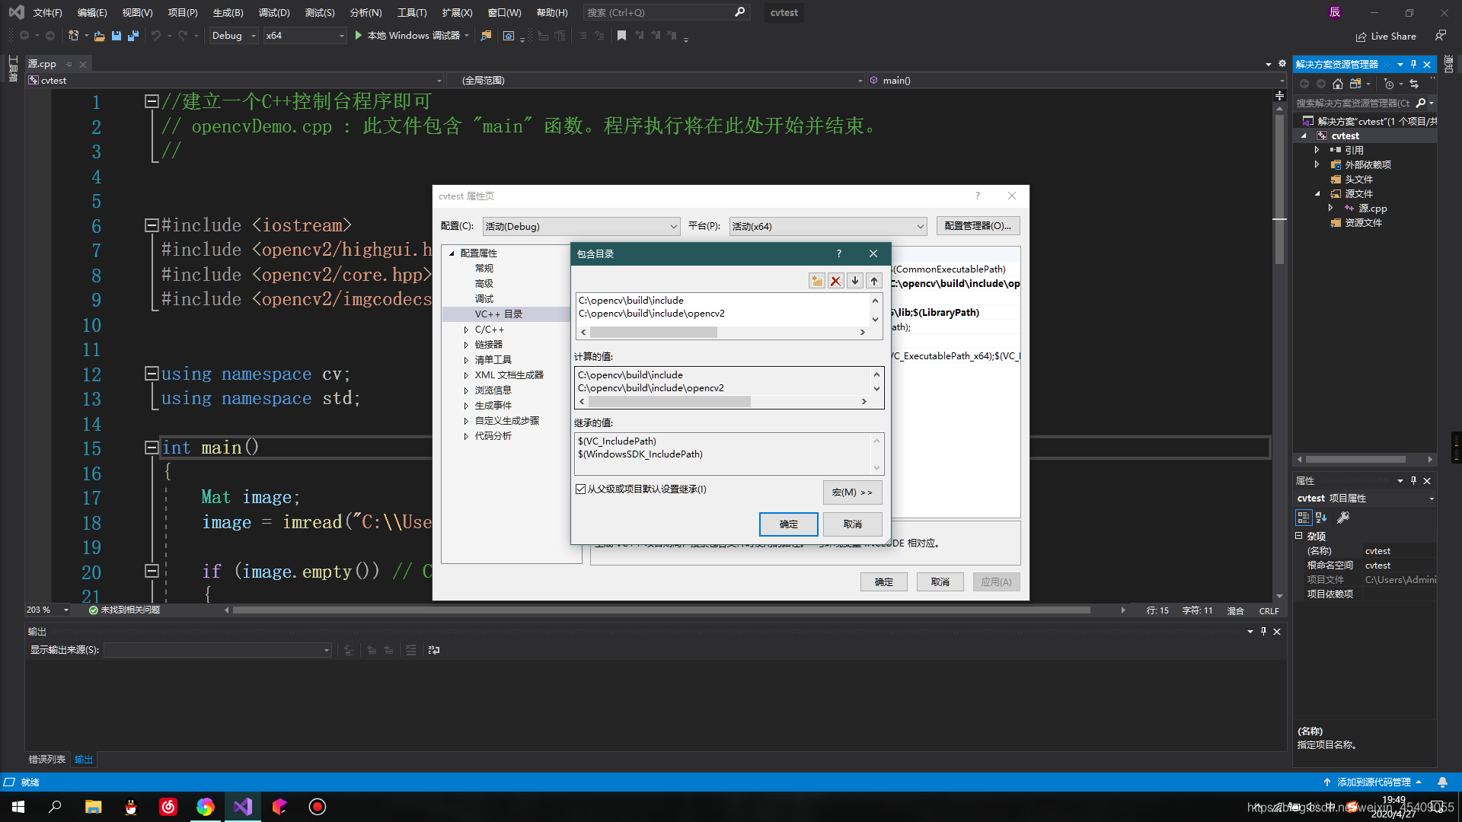
Task: Click the Sync with Active Document icon
Action: tap(1414, 84)
